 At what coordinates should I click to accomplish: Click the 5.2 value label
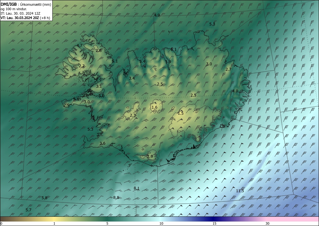click(x=126, y=71)
